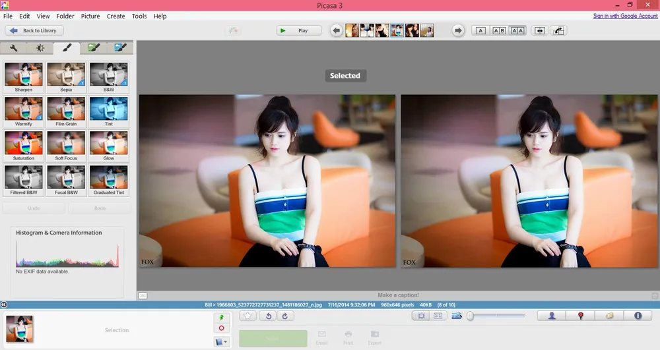This screenshot has width=660, height=350.
Task: Click the Print button
Action: click(348, 337)
